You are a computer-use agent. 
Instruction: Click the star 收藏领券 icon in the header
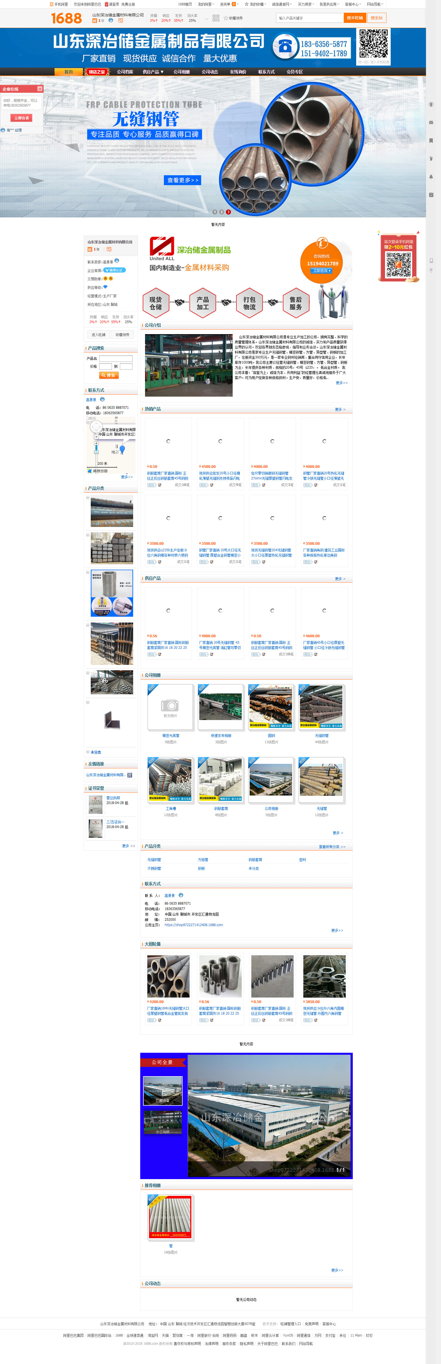click(226, 18)
